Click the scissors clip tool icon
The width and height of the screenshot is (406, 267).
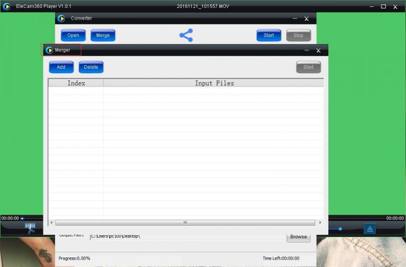[30, 228]
